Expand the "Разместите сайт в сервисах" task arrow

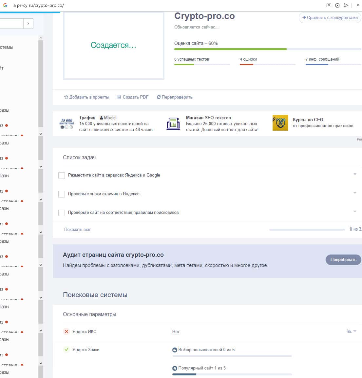click(x=355, y=174)
